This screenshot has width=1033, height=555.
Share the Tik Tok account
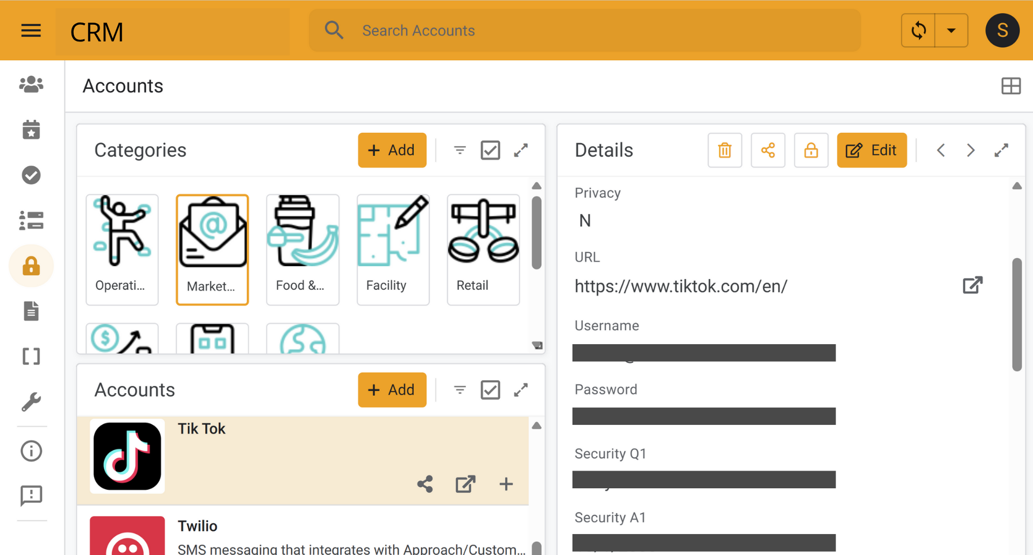[425, 484]
